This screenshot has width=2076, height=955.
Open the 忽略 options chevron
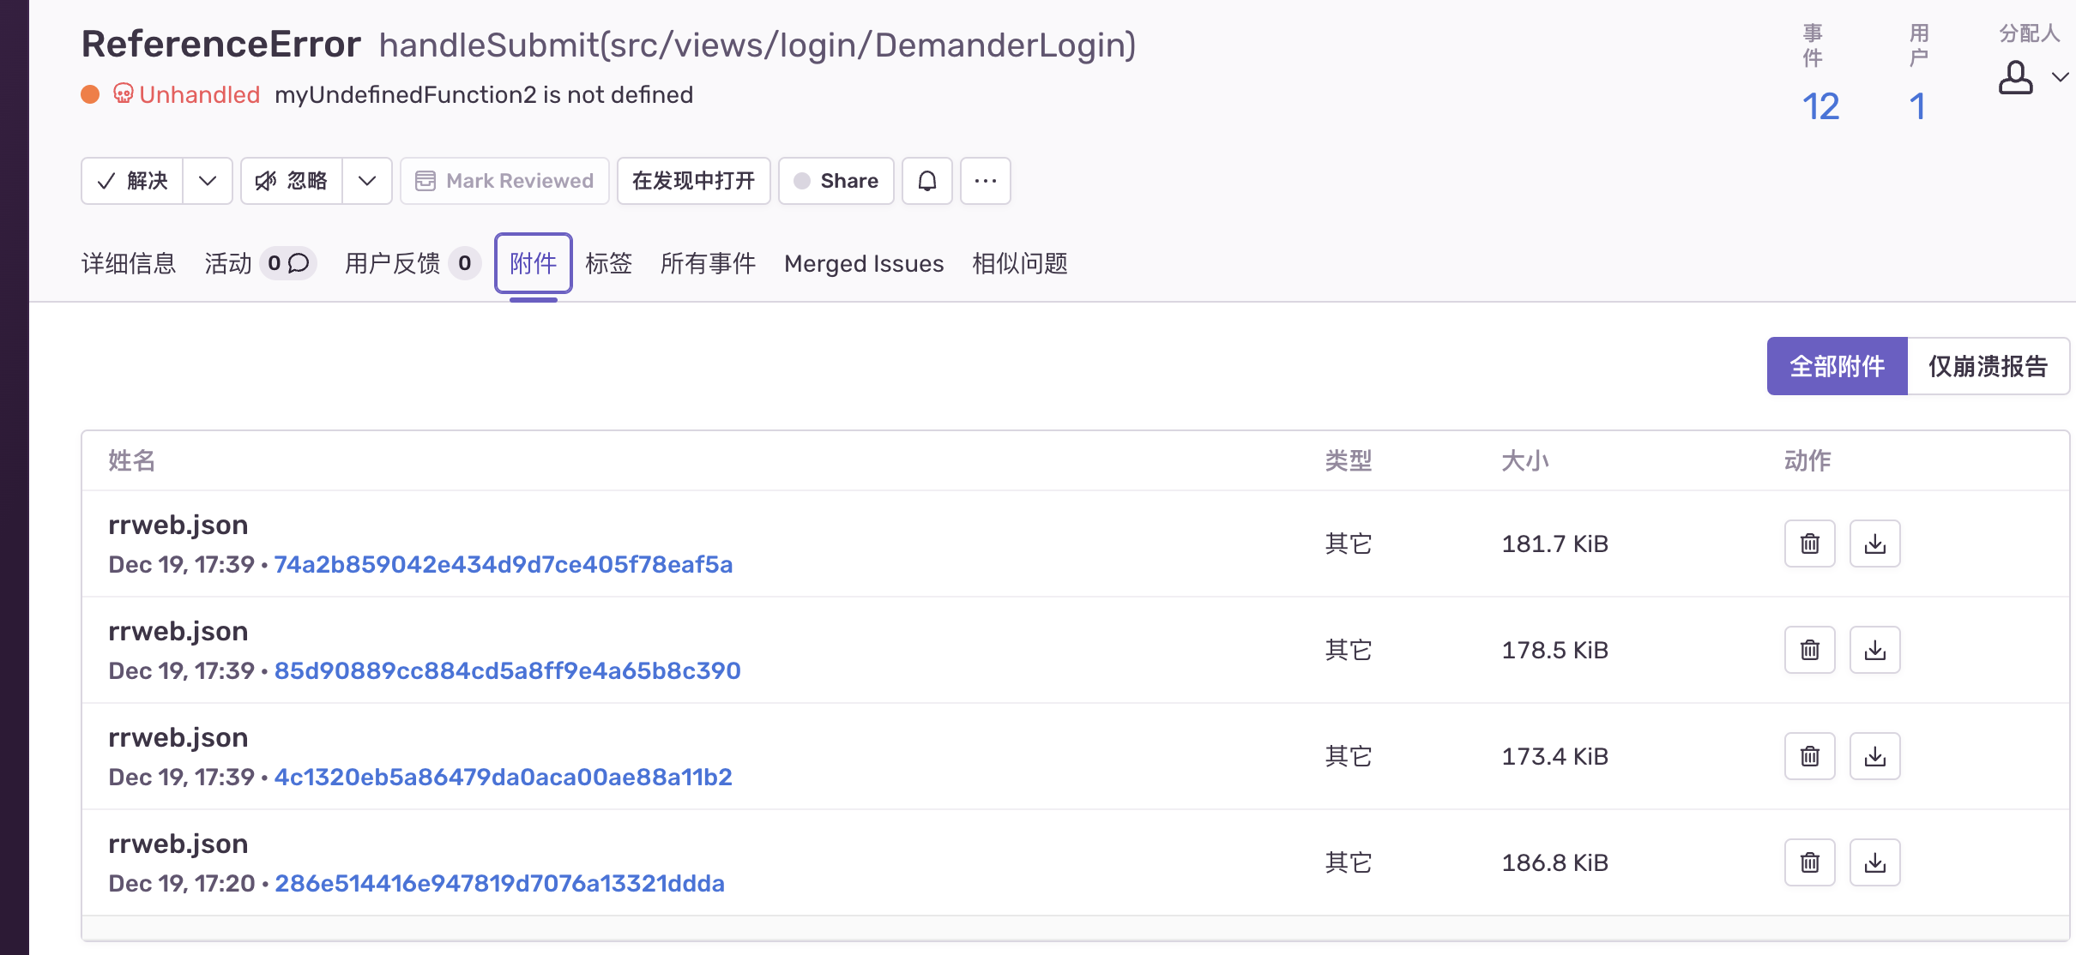click(x=368, y=181)
